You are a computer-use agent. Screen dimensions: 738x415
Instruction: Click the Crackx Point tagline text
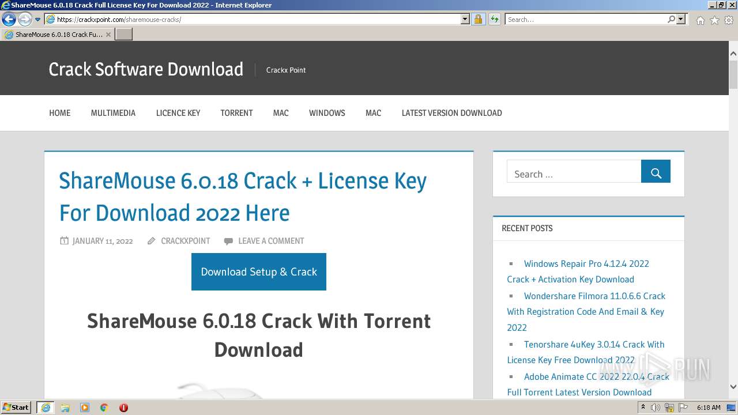(x=286, y=70)
